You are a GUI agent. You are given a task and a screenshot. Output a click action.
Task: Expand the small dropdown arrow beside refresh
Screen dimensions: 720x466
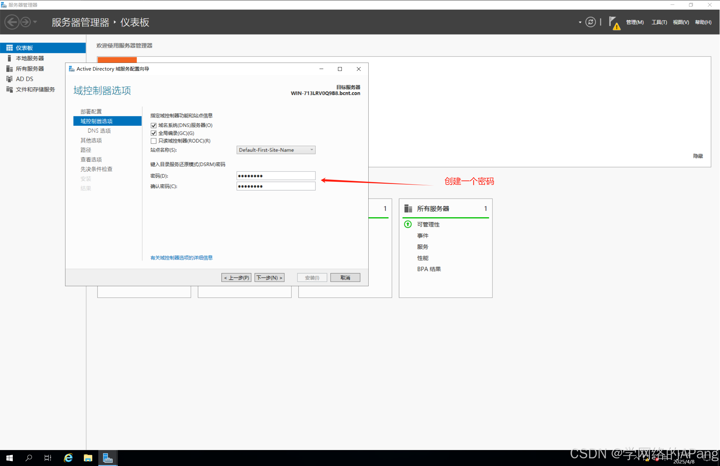point(580,22)
